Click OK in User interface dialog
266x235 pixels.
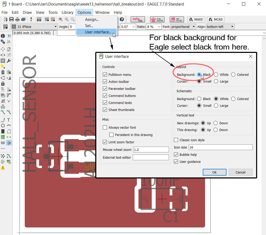[214, 172]
